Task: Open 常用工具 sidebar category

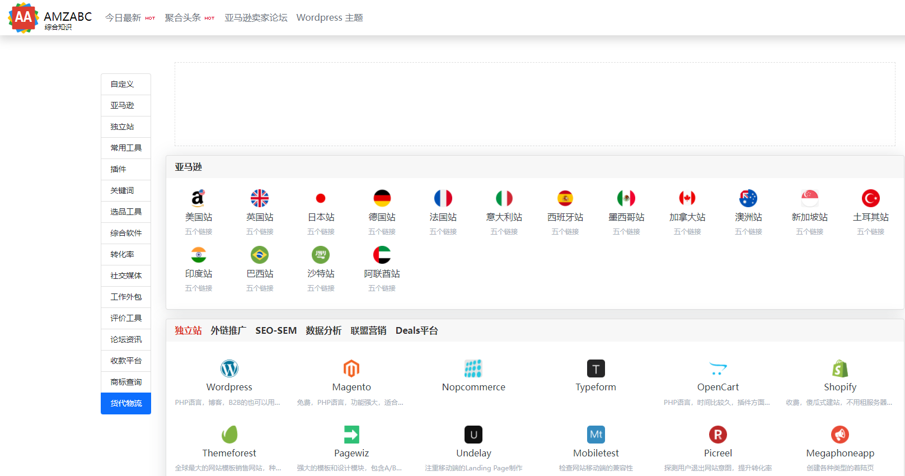Action: (126, 148)
